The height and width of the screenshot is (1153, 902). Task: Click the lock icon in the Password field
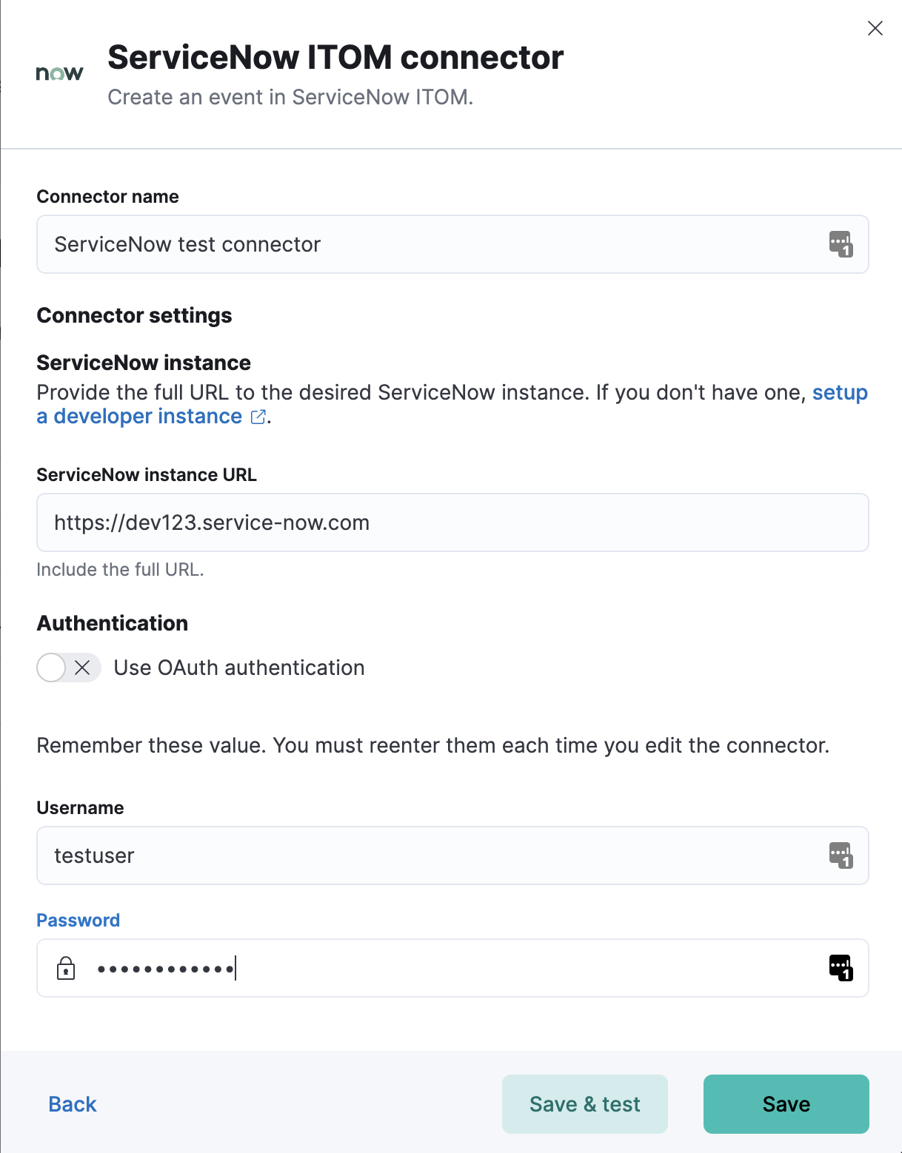click(66, 968)
